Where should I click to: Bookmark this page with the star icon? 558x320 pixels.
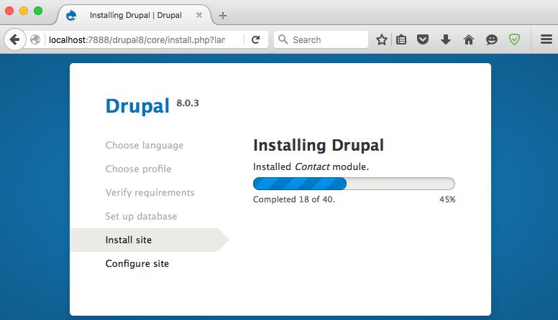[382, 39]
